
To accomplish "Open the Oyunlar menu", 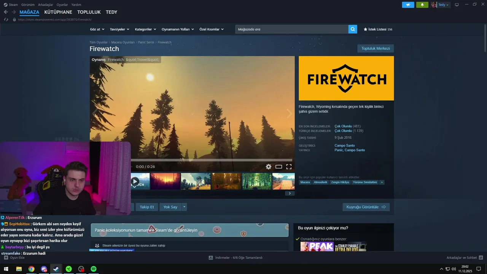I will tap(62, 5).
